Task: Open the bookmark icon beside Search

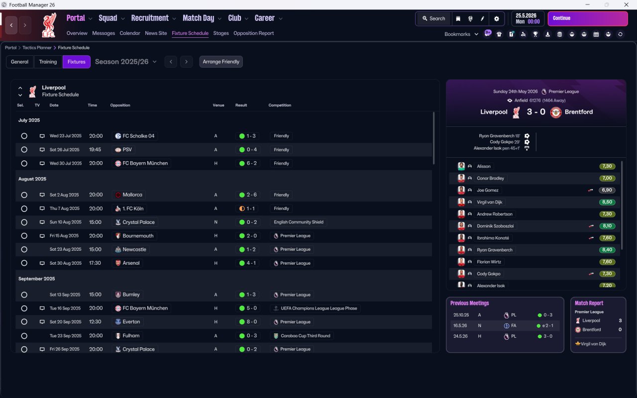Action: pos(458,19)
